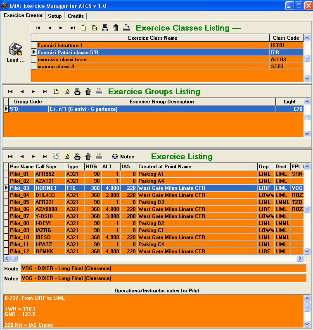Select Pilot_05 row position cell

tap(21, 202)
